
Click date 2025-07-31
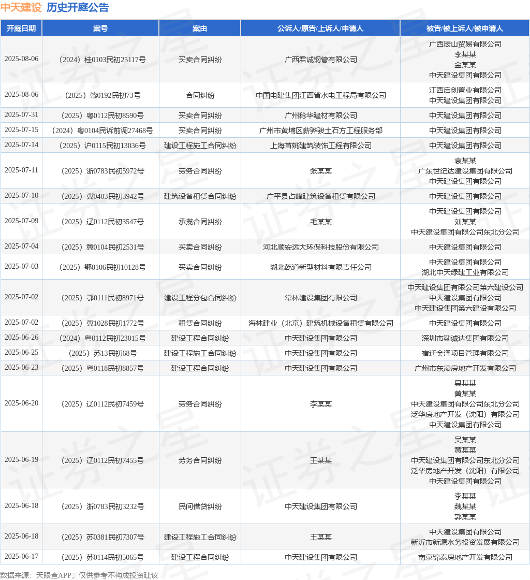click(x=21, y=114)
